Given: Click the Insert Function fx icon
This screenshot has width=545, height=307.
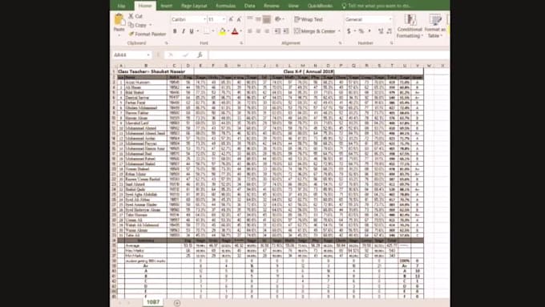Looking at the screenshot, I should [x=200, y=55].
